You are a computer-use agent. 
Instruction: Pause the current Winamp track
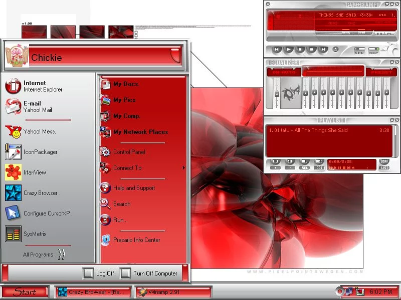(300, 49)
